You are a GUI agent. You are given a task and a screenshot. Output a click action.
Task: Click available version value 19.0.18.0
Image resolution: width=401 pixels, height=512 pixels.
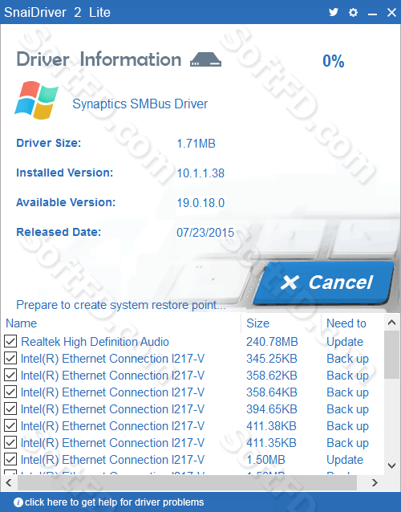pyautogui.click(x=200, y=203)
